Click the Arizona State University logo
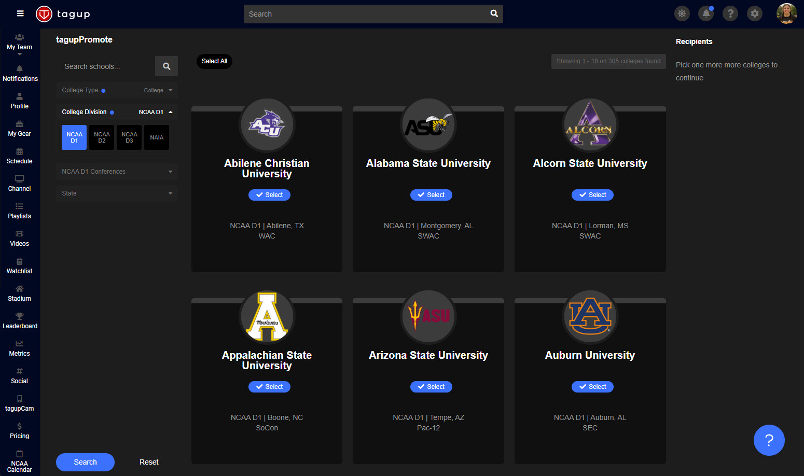 click(x=428, y=316)
